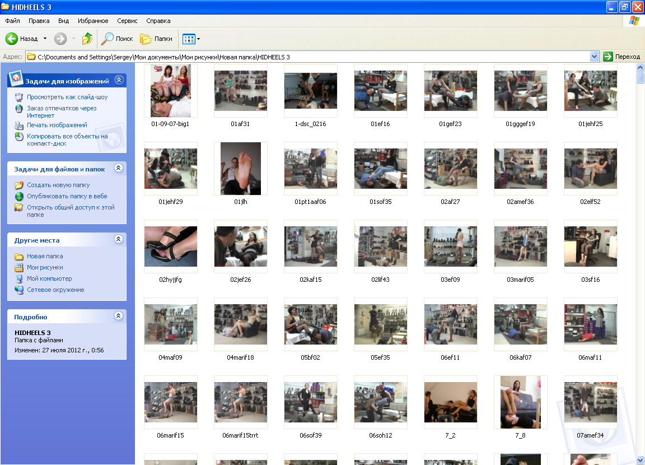Click the new folder icon beside Создать новую папку
Viewport: 645px width, 465px height.
click(x=19, y=185)
